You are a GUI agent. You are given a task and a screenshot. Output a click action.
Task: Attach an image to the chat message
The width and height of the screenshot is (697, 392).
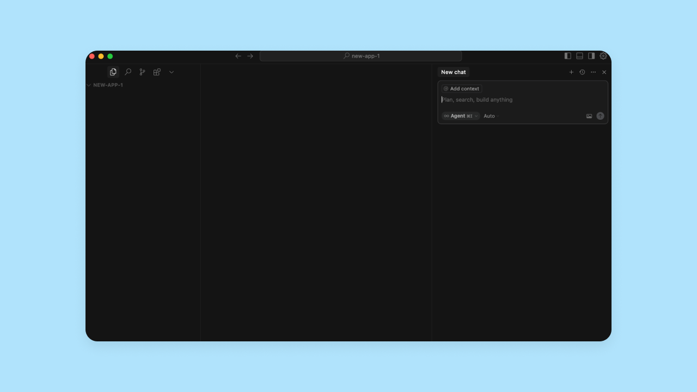(589, 115)
